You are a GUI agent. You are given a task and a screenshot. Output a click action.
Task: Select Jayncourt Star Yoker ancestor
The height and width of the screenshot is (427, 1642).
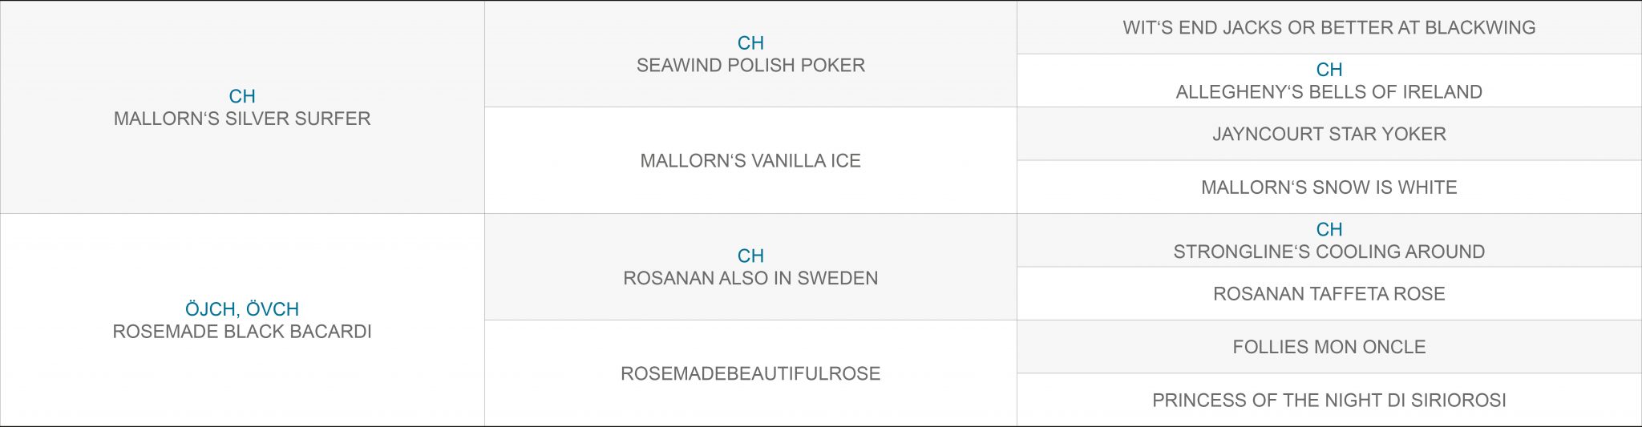pos(1329,134)
